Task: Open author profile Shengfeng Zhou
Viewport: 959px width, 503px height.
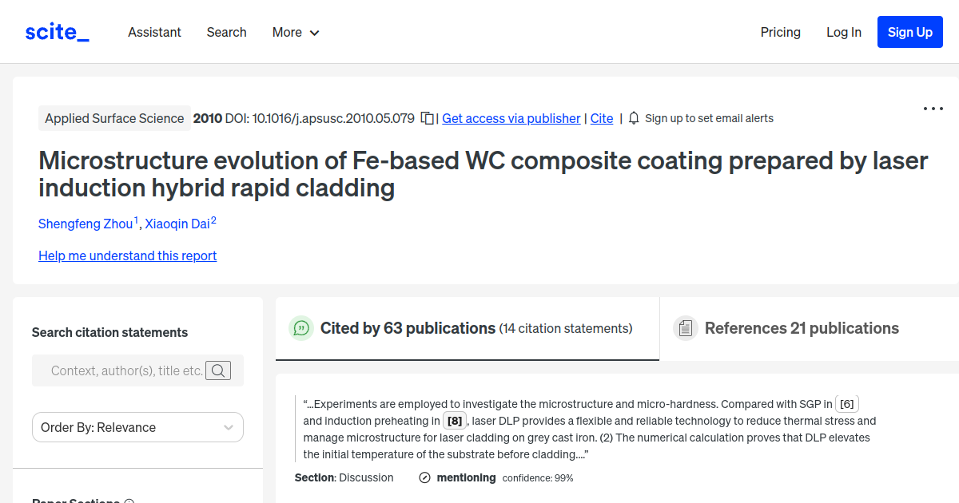Action: pyautogui.click(x=86, y=224)
